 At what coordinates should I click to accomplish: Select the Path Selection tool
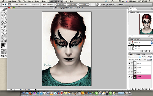coord(2,33)
